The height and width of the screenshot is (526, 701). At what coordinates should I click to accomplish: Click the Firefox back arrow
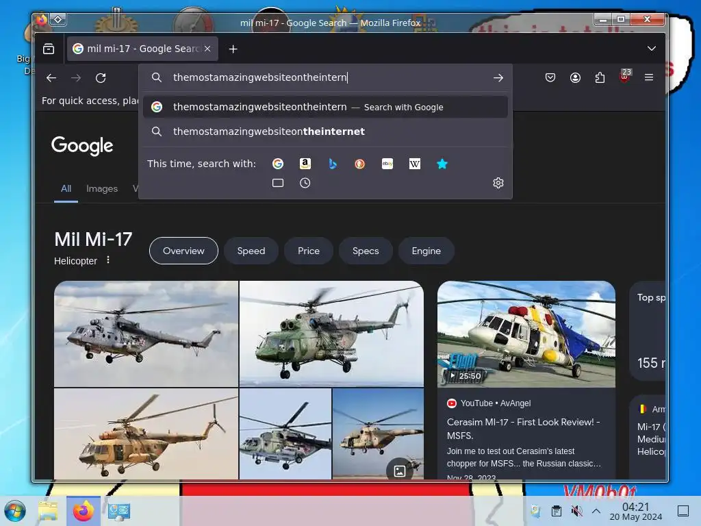tap(51, 78)
